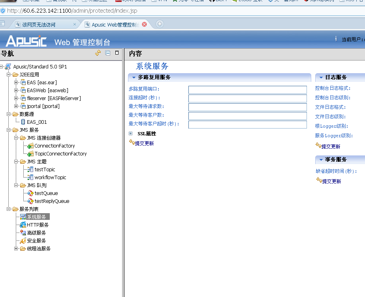Collapse the JMS 服务 tree node
The width and height of the screenshot is (365, 297).
click(x=9, y=130)
